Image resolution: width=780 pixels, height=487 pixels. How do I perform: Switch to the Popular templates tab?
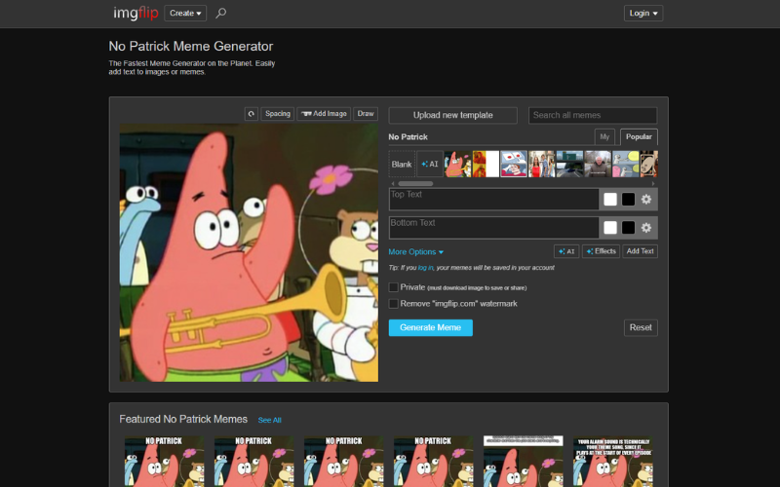pyautogui.click(x=639, y=136)
